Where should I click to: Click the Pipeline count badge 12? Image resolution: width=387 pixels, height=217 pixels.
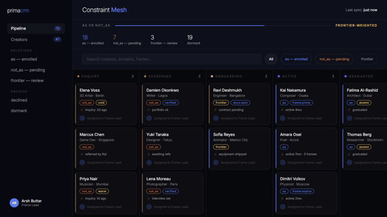click(x=57, y=28)
